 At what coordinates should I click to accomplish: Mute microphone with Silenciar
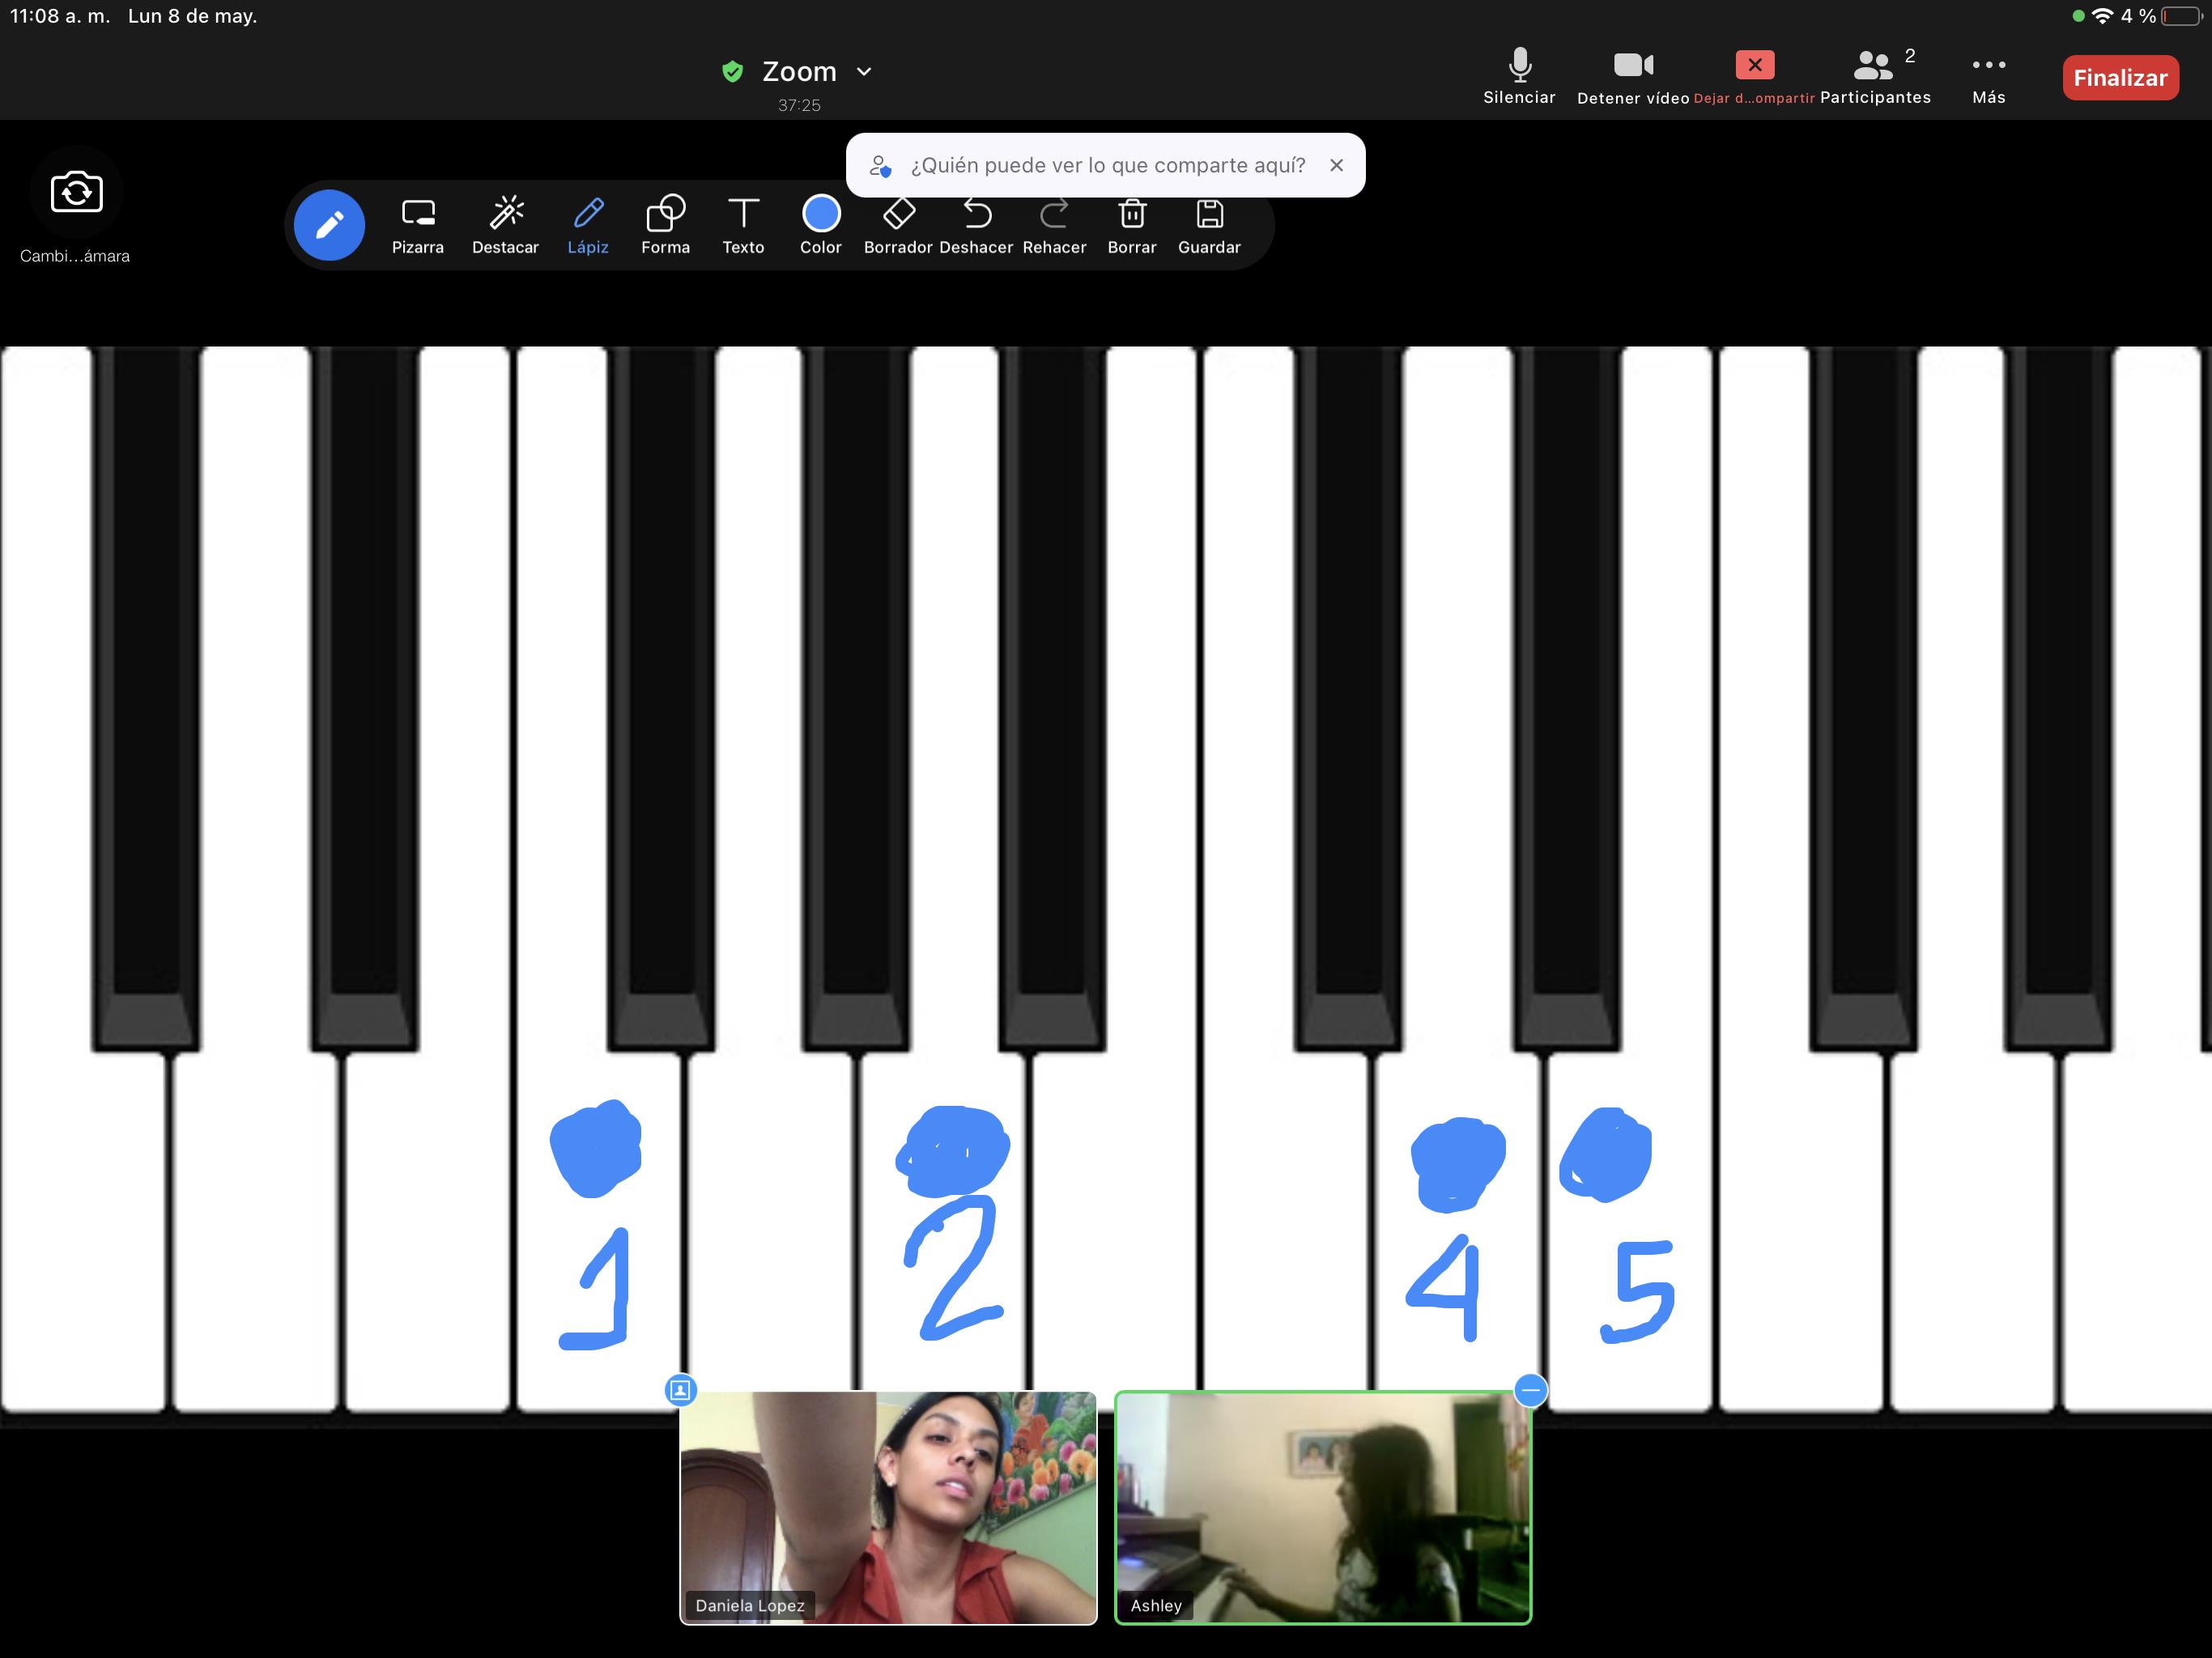pos(1519,76)
